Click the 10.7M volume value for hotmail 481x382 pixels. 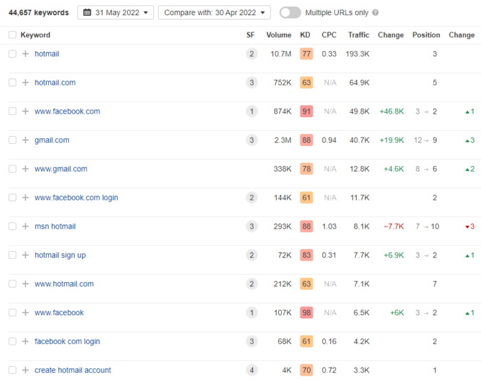point(280,54)
